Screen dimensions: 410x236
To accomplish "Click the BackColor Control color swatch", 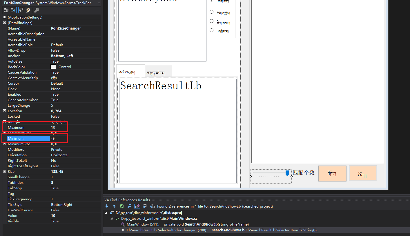I will pyautogui.click(x=53, y=67).
